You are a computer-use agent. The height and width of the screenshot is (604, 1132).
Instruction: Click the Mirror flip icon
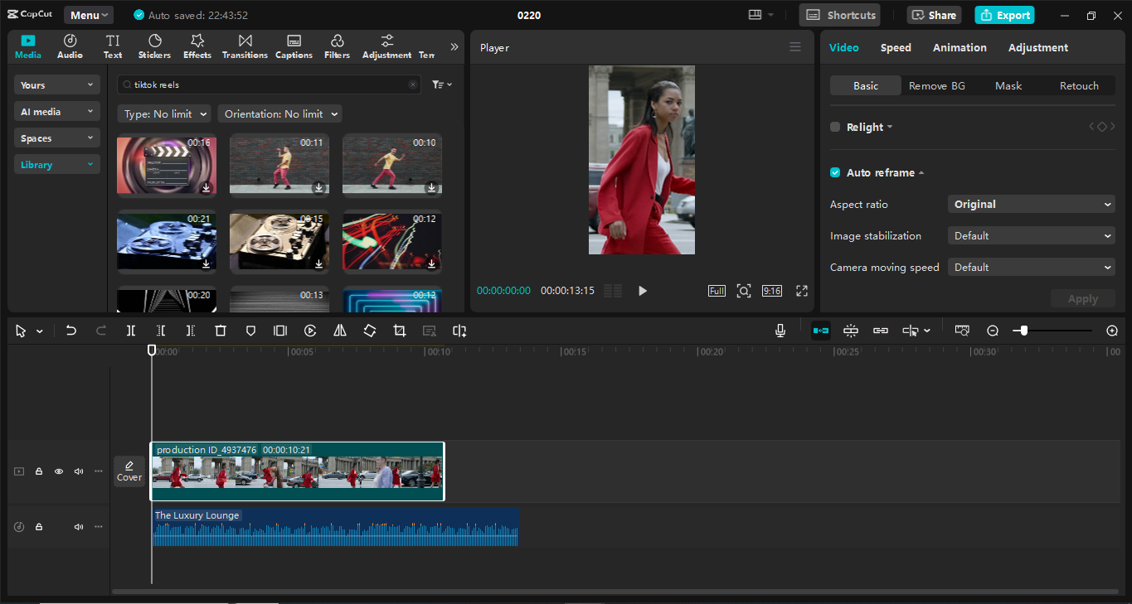(340, 331)
